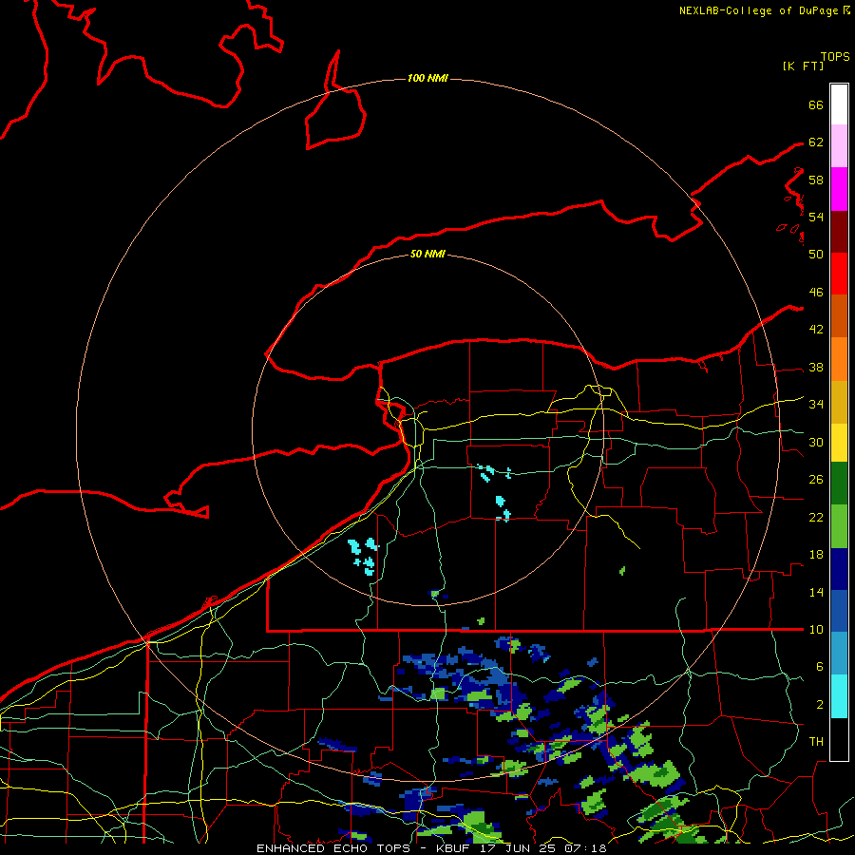855x855 pixels.
Task: Click the 66 legend value
Action: (x=816, y=104)
